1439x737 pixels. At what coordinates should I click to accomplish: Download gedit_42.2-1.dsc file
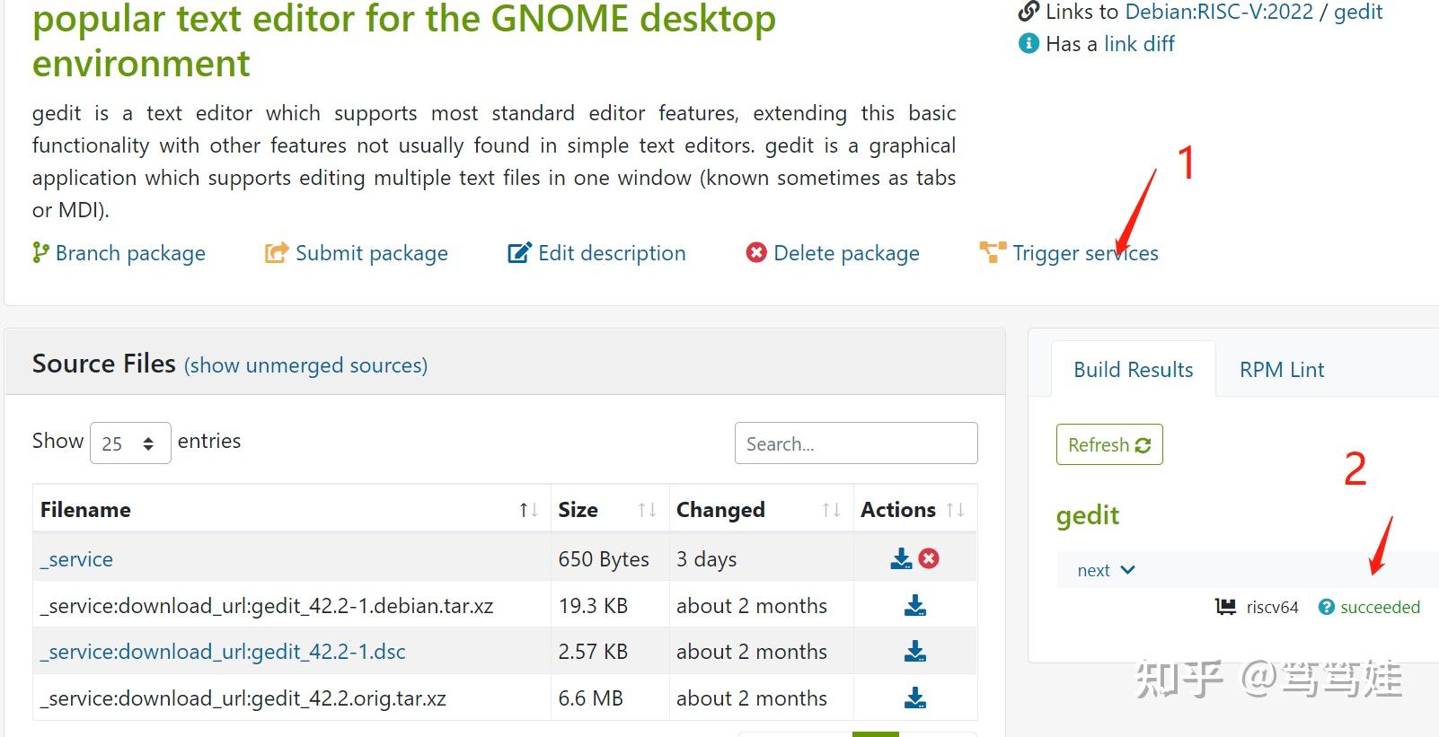pos(915,652)
